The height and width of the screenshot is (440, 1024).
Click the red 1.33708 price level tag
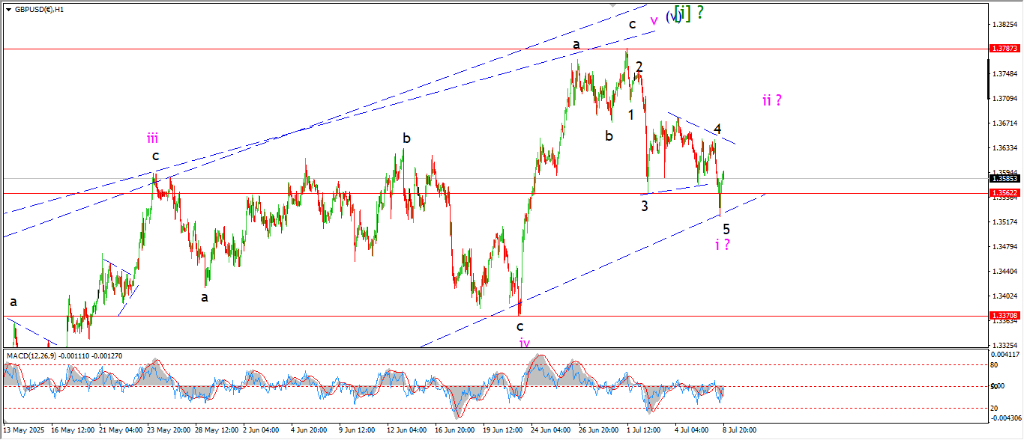point(1005,317)
